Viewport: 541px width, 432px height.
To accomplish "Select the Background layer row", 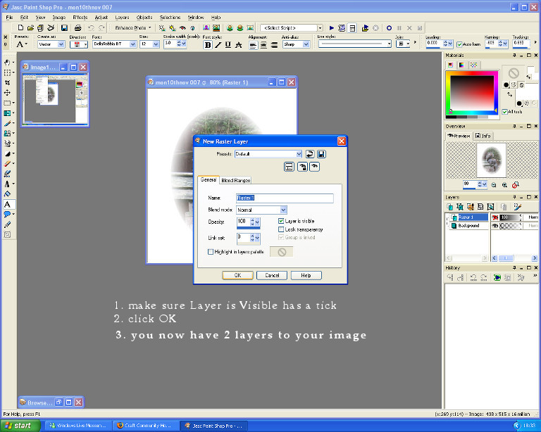I will (x=468, y=226).
